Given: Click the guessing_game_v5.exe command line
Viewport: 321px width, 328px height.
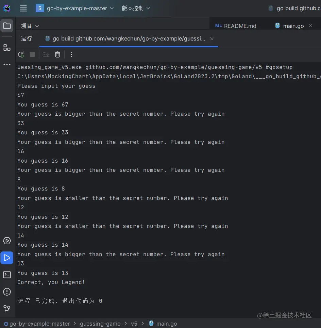Looking at the screenshot, I should tap(155, 67).
